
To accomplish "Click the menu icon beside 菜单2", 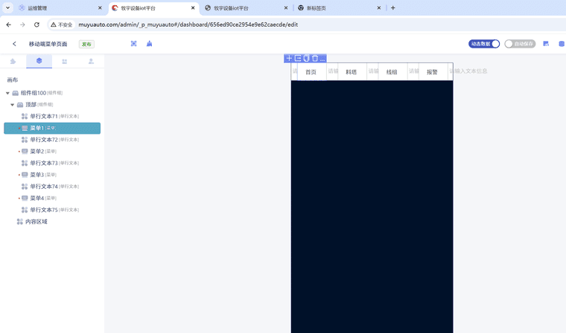I will (x=25, y=152).
